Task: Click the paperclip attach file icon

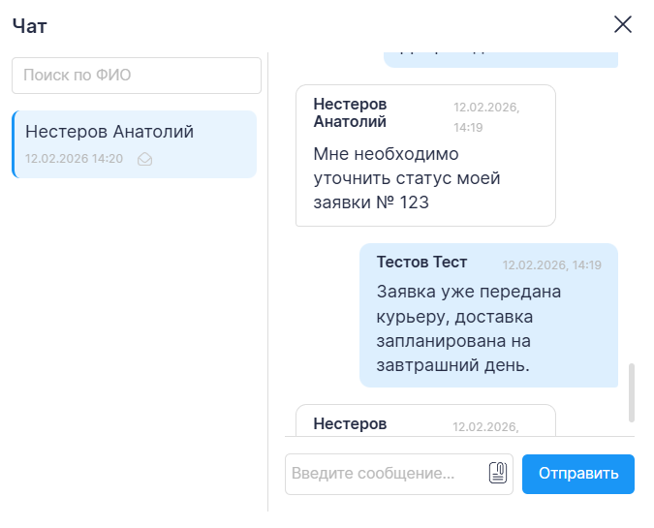Action: coord(498,473)
